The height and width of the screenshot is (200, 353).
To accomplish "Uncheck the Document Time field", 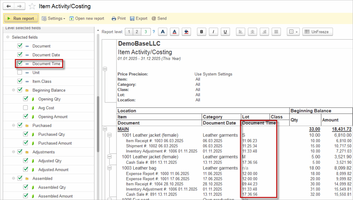I will pos(20,63).
